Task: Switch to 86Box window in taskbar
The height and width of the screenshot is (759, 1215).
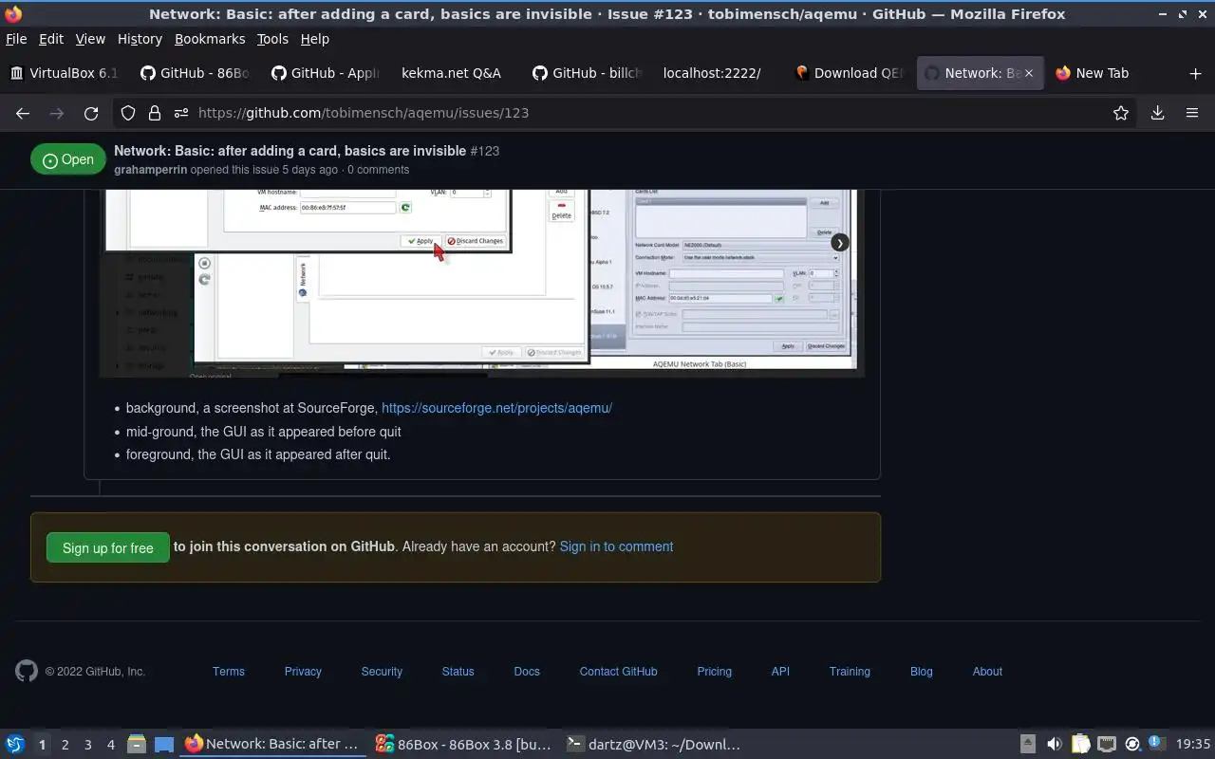Action: tap(463, 744)
